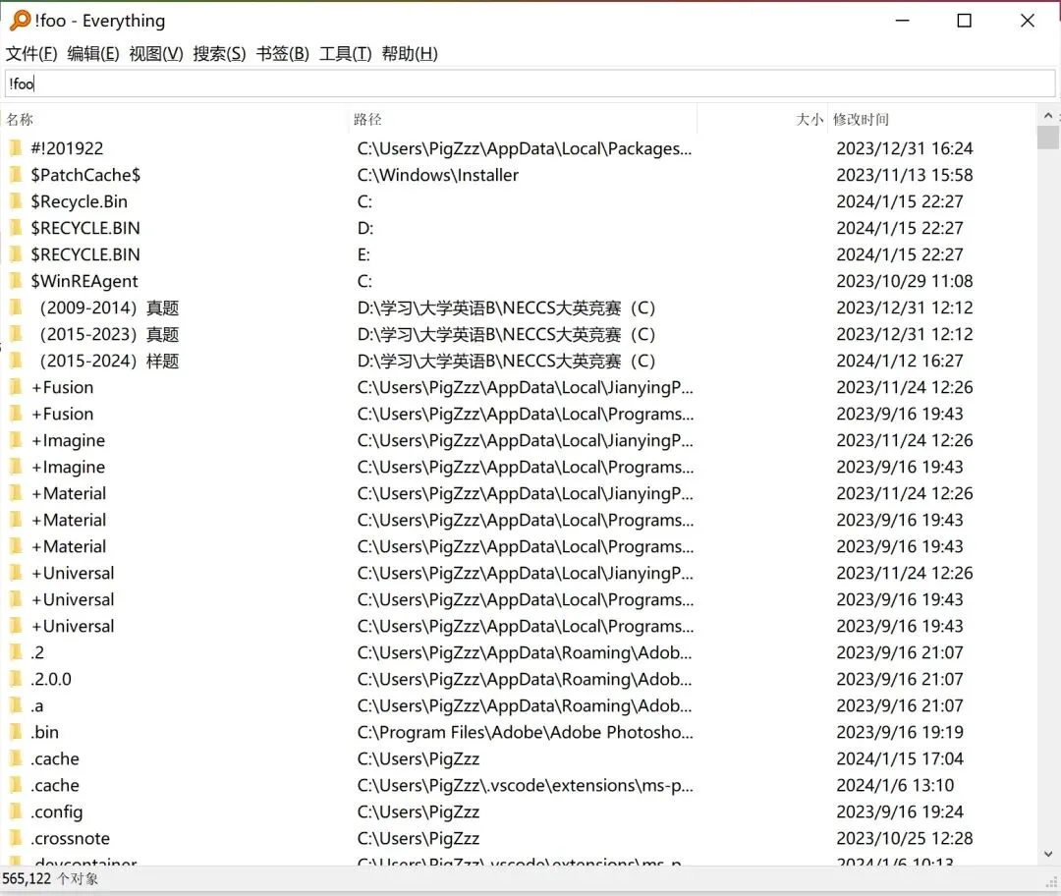Image resolution: width=1061 pixels, height=896 pixels.
Task: Select the $PatchCache$ folder name
Action: pyautogui.click(x=85, y=175)
